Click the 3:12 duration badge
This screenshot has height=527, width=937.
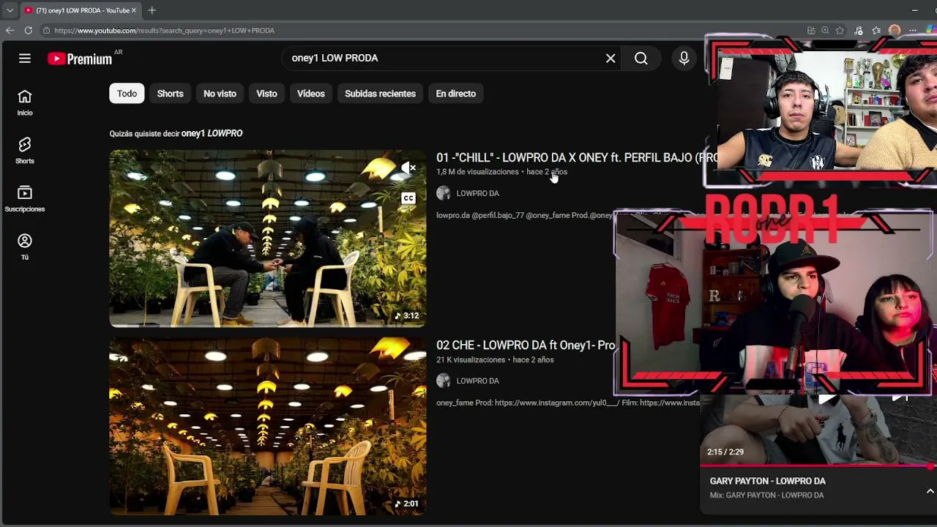point(406,316)
